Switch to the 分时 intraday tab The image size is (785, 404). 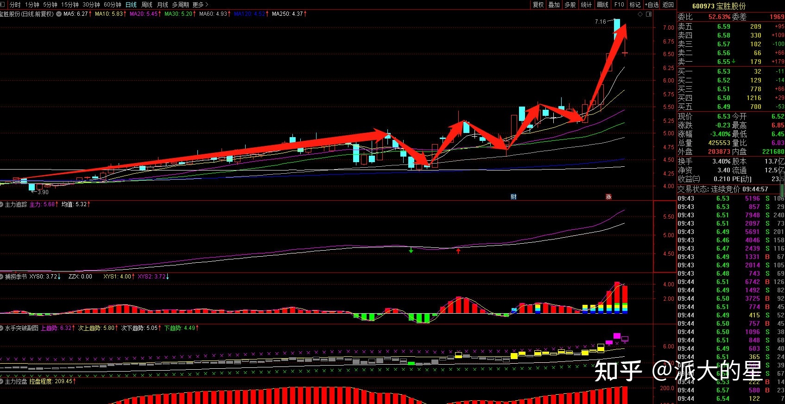(x=15, y=5)
